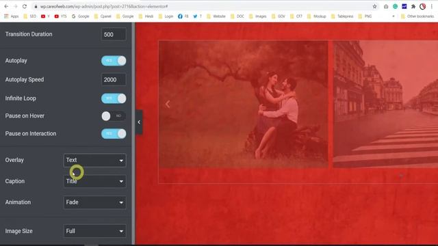This screenshot has width=438, height=246.
Task: Toggle the Autoplay switch
Action: pos(114,61)
